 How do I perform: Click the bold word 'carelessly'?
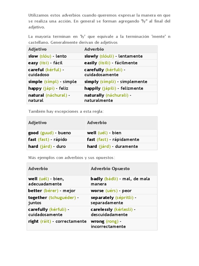[x=102, y=209]
